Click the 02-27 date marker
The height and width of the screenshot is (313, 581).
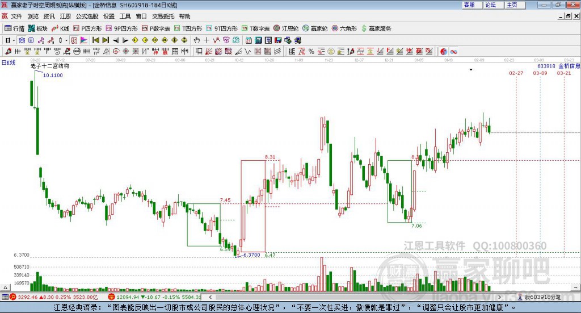coord(516,73)
